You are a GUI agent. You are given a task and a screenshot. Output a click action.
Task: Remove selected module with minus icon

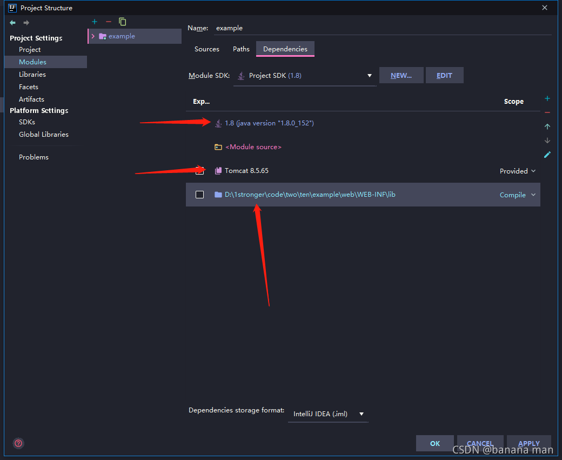click(109, 22)
